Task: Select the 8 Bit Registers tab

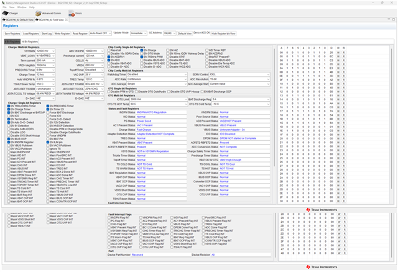Action: click(x=12, y=42)
